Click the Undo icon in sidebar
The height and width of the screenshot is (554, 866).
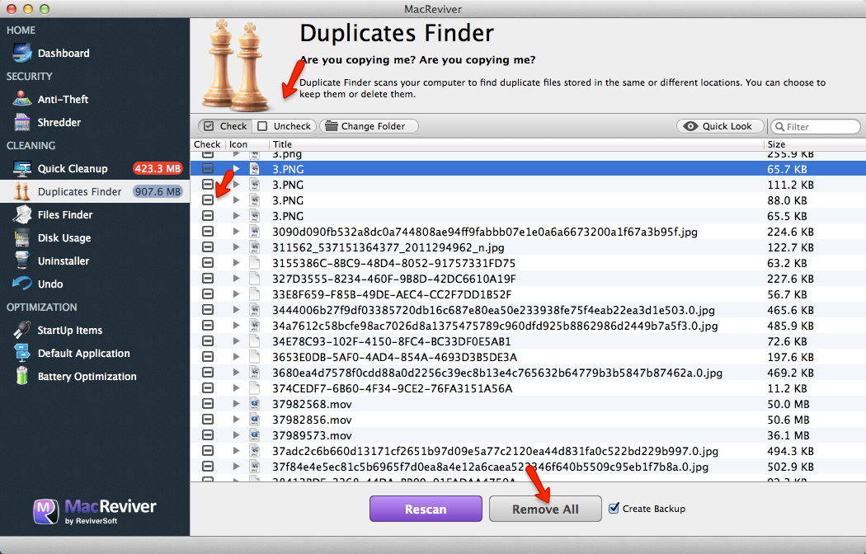click(x=22, y=284)
